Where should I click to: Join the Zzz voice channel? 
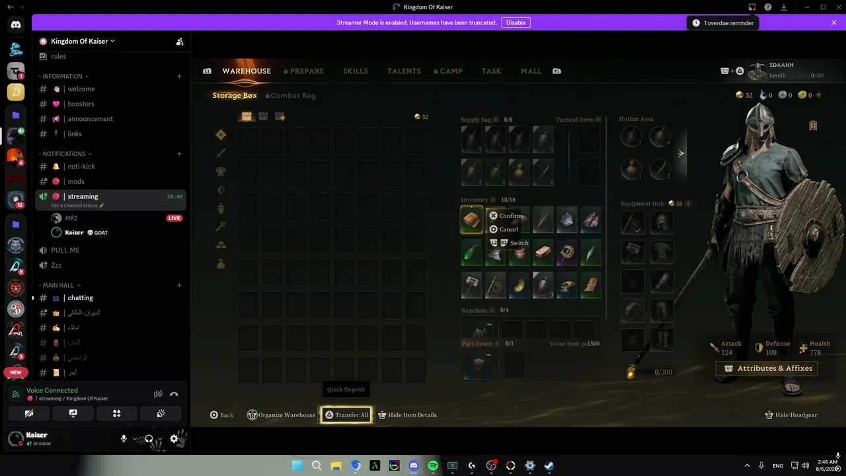tap(110, 265)
